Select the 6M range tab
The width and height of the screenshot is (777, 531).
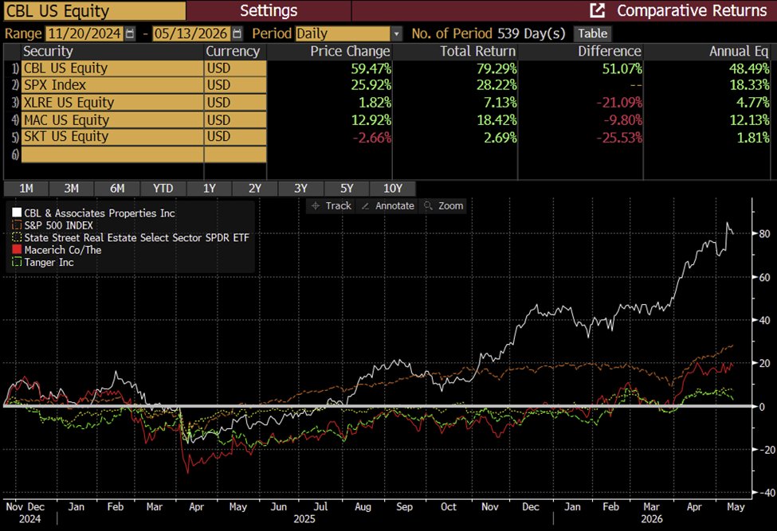(x=117, y=189)
